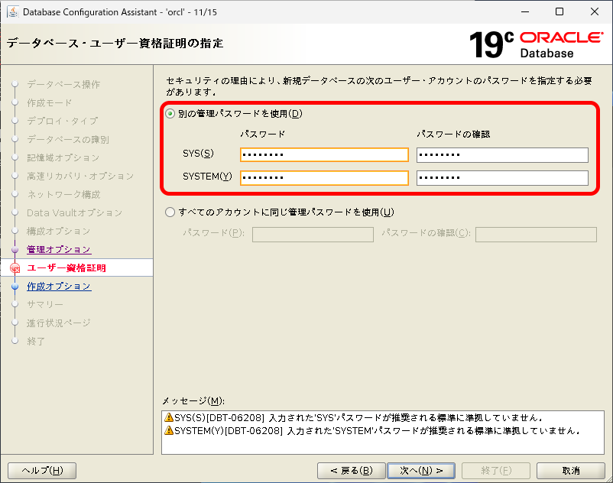613x483 pixels.
Task: Click the SYSTEM password confirmation field
Action: tap(502, 178)
